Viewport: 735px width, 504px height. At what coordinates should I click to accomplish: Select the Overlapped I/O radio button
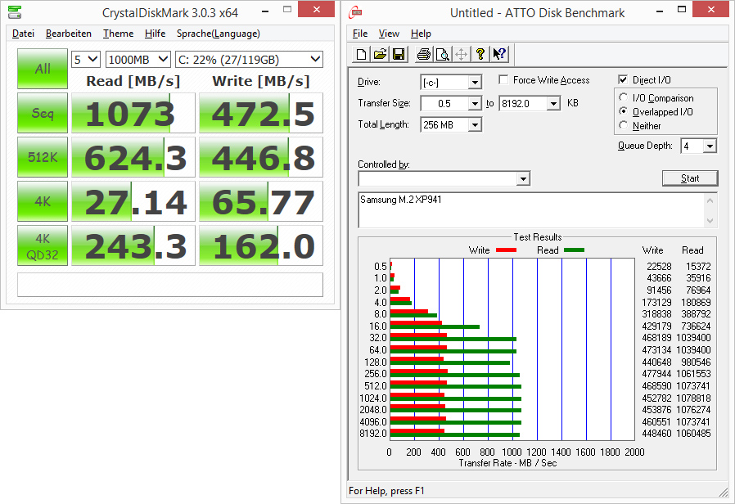tap(623, 111)
